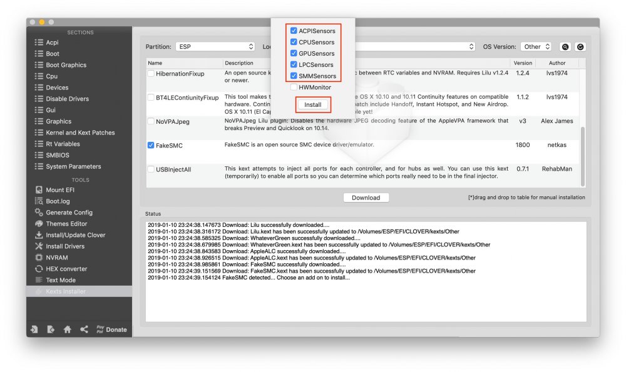
Task: Uncheck the FakeSMC kext
Action: click(151, 145)
